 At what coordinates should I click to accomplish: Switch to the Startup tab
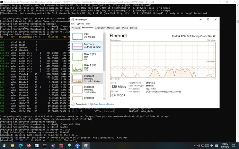pos(110,28)
